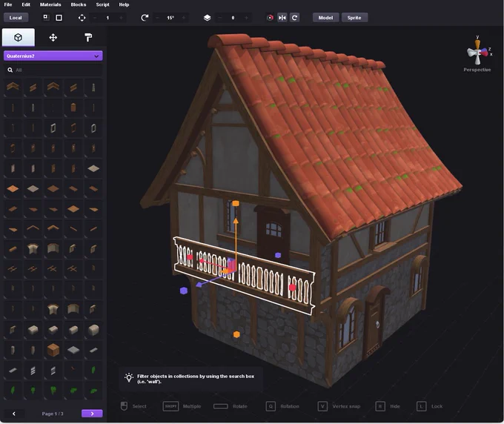Increase the 15° rotation snap value
504x424 pixels.
pyautogui.click(x=184, y=18)
